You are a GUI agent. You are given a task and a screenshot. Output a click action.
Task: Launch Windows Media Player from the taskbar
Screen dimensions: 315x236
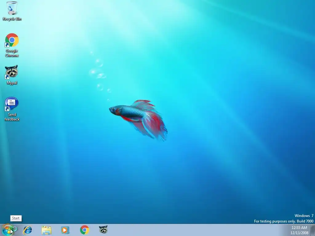[x=65, y=230]
